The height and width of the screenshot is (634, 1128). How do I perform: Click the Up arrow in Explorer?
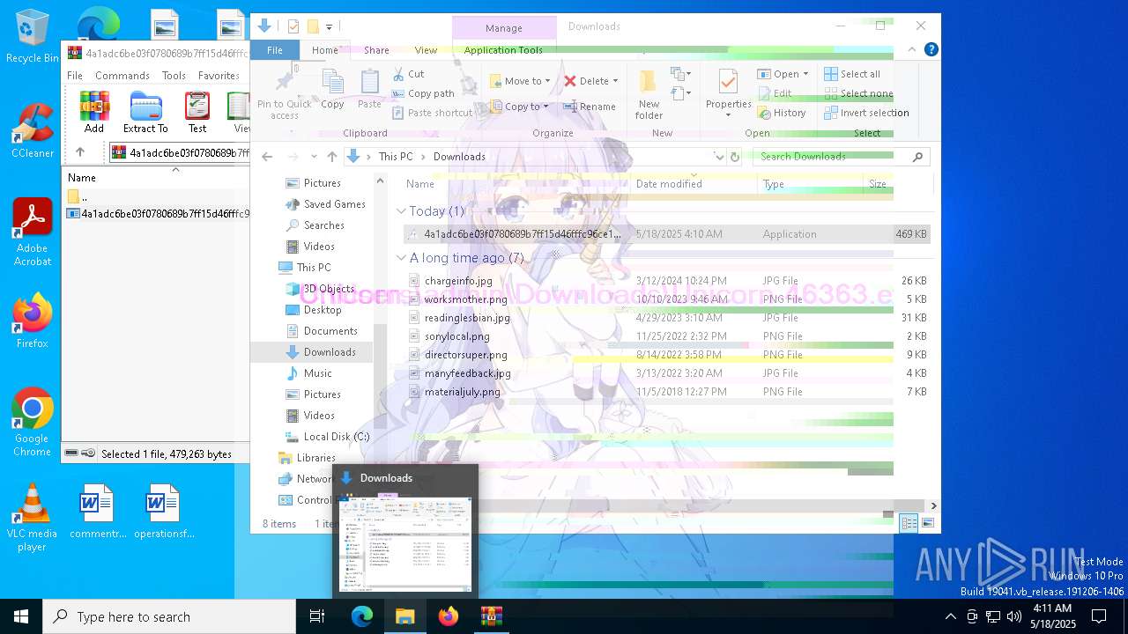coord(332,157)
